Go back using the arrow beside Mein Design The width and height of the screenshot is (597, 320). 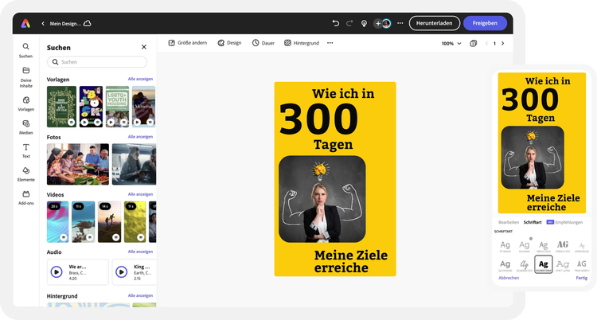coord(43,24)
